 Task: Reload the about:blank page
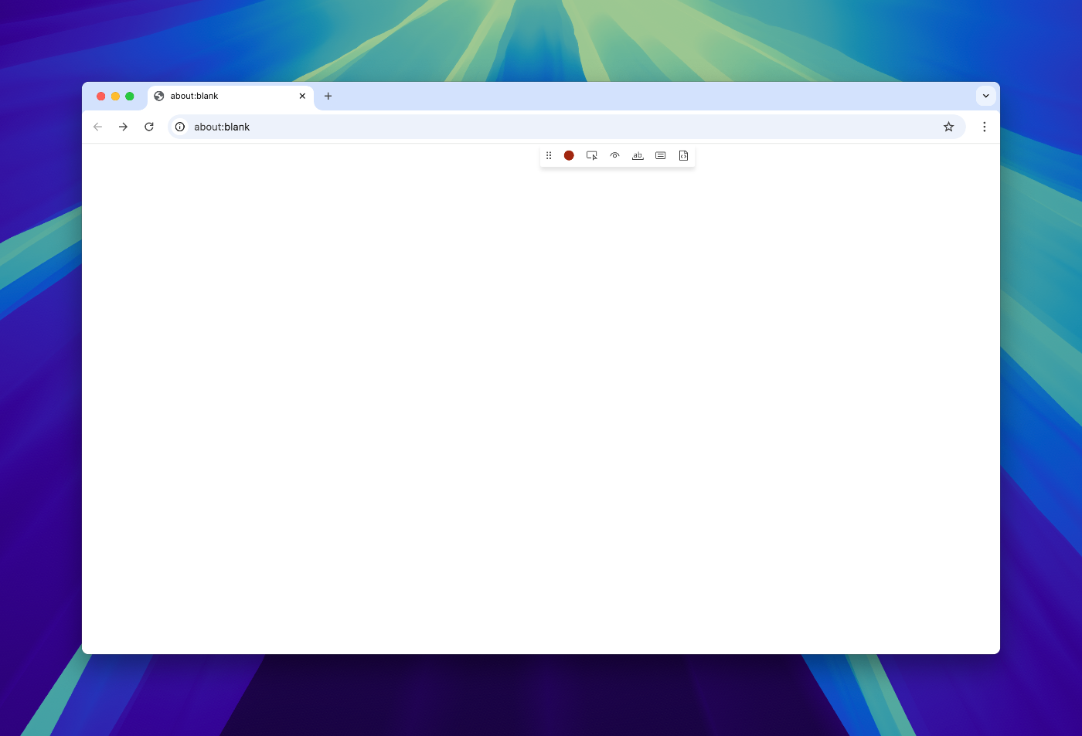[149, 127]
